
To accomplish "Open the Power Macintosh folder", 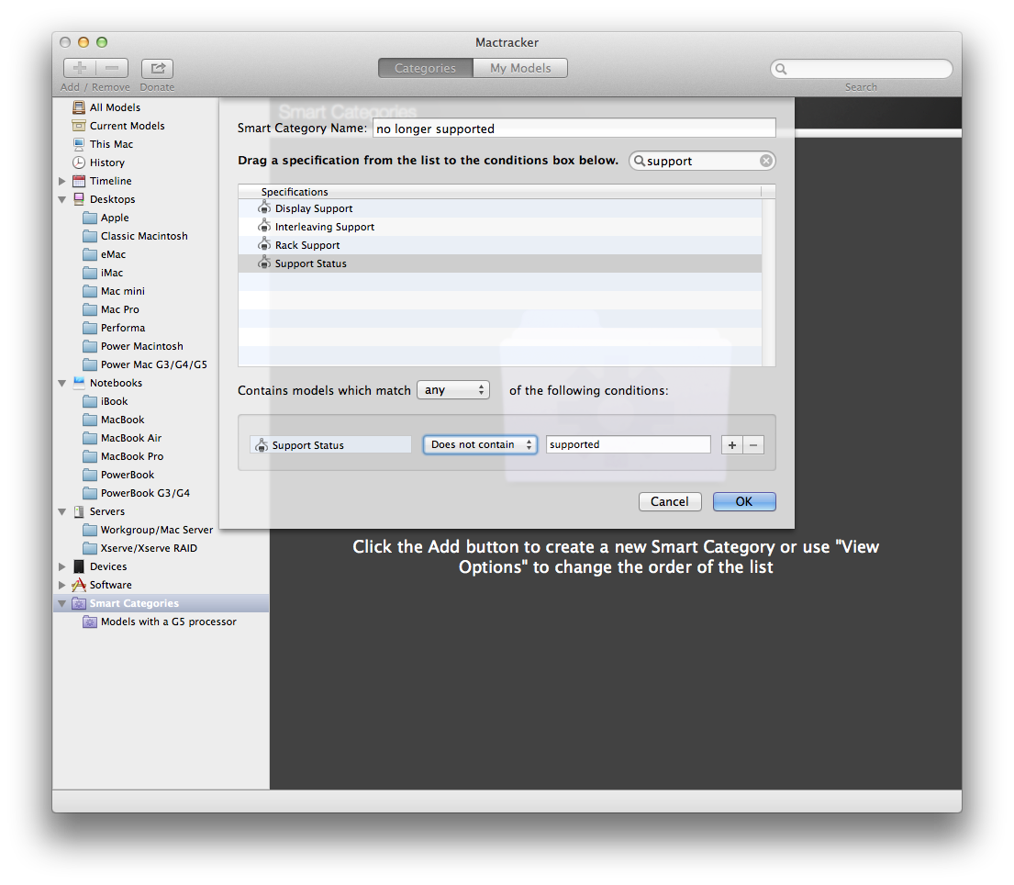I will pyautogui.click(x=133, y=346).
